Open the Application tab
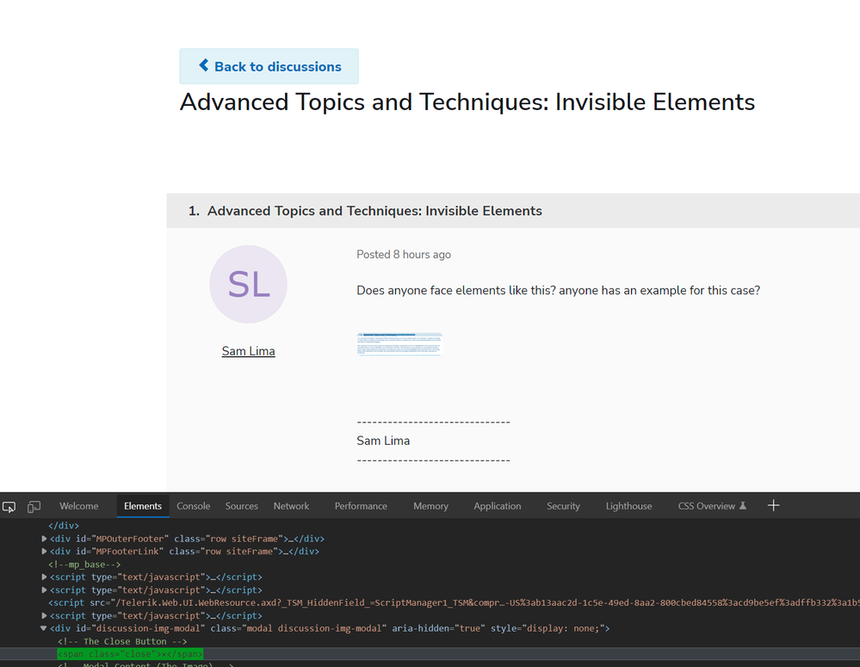860x667 pixels. pyautogui.click(x=497, y=506)
